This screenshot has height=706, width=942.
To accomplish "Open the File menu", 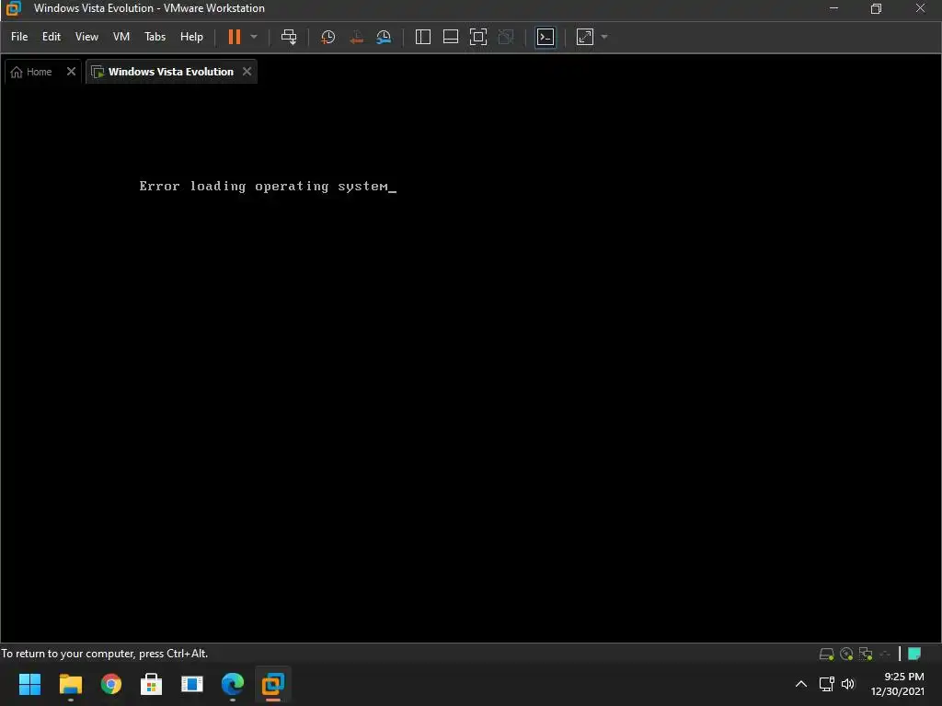I will [19, 37].
